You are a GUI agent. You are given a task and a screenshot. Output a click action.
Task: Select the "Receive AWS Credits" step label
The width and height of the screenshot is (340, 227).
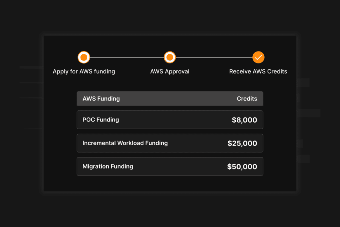(x=258, y=71)
